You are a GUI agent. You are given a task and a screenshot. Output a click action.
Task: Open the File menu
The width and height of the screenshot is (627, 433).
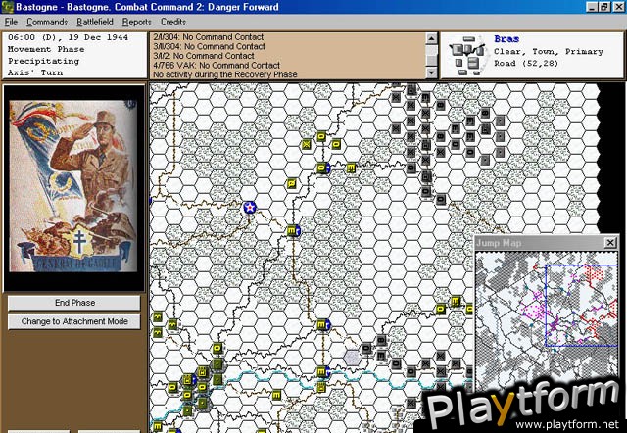click(x=11, y=22)
